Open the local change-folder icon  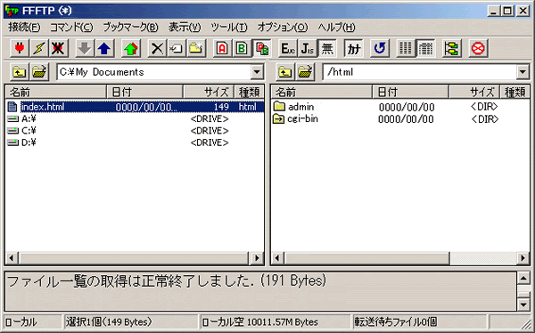point(39,72)
